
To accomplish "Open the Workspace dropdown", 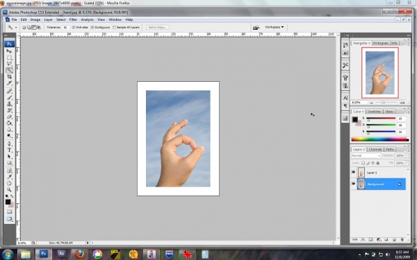I will 275,27.
